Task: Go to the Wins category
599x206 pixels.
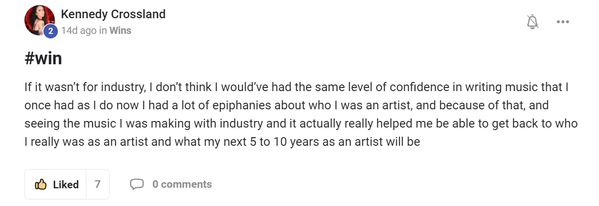Action: 120,30
